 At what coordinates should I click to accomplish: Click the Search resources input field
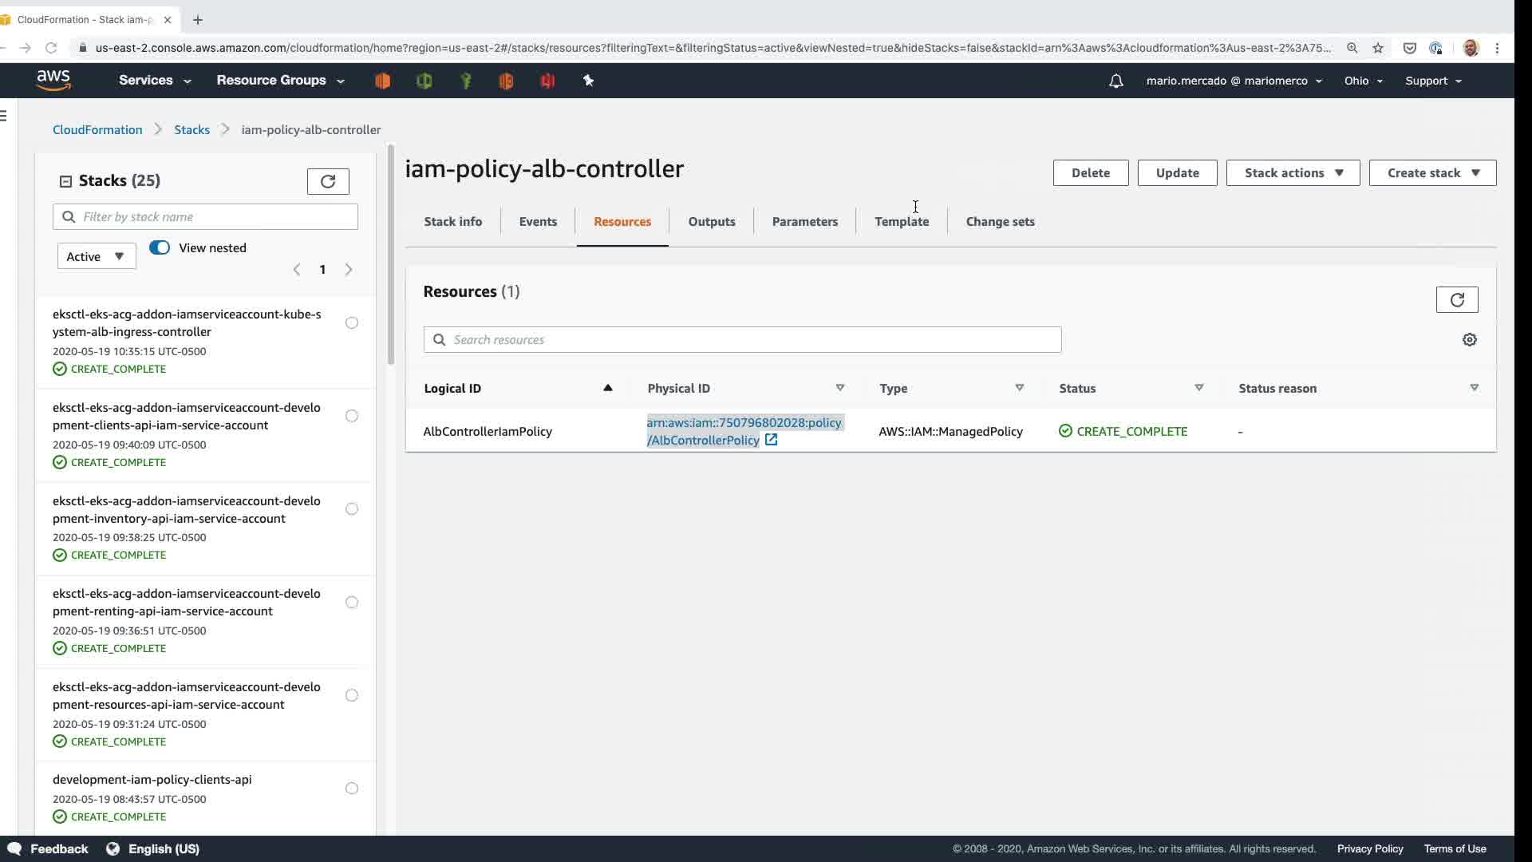click(x=742, y=339)
